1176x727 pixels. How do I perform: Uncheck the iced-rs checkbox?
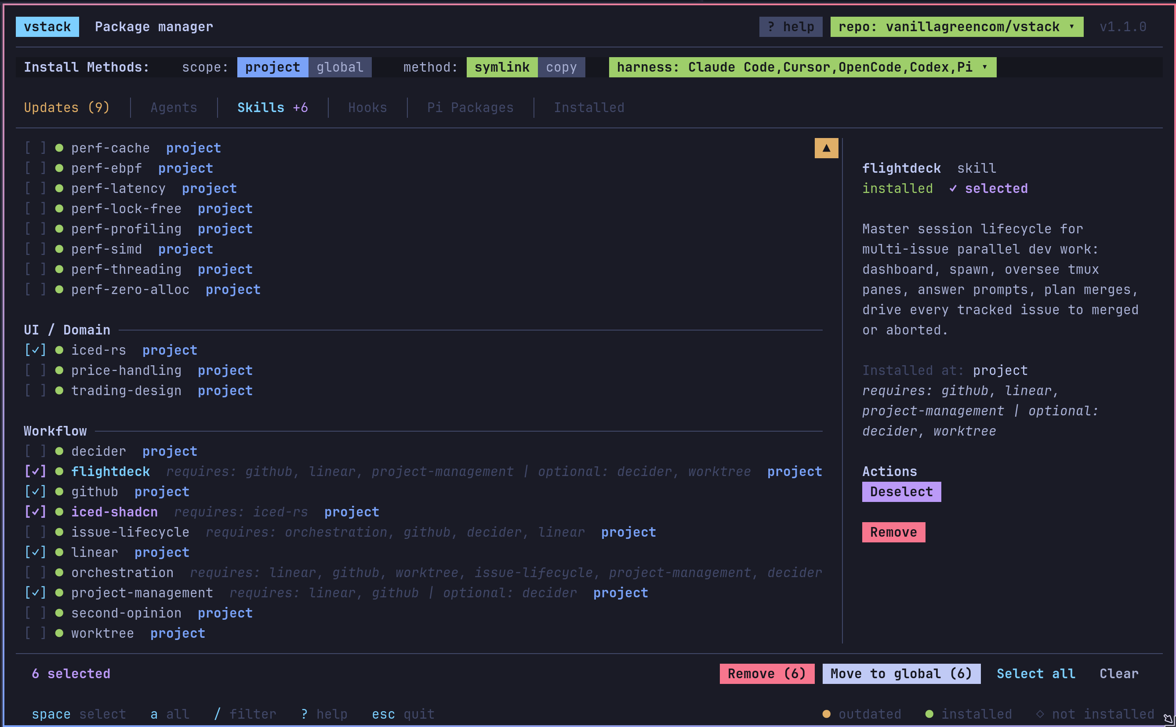(x=35, y=350)
